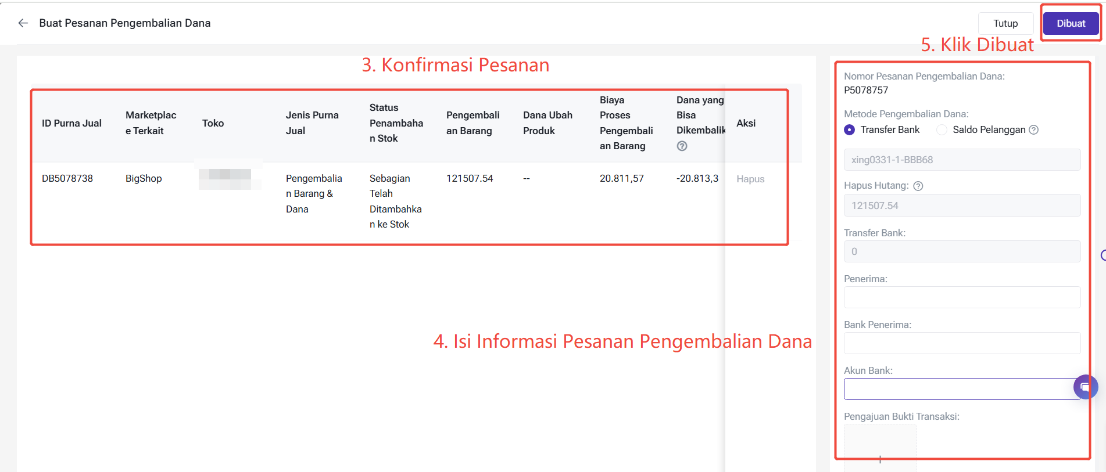Click the Tutup button
The height and width of the screenshot is (472, 1106).
(1005, 23)
